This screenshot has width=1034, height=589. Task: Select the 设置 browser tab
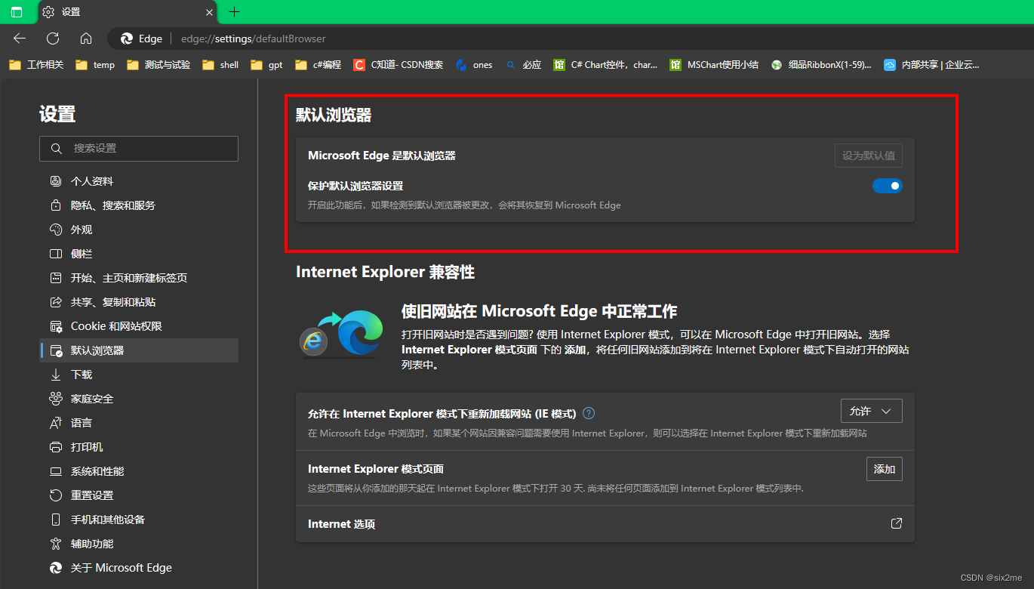pos(127,12)
